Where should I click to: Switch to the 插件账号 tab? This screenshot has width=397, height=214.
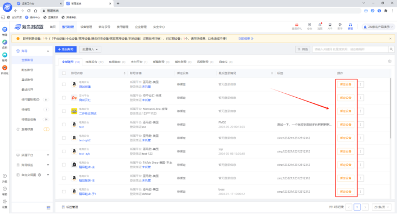(183, 62)
